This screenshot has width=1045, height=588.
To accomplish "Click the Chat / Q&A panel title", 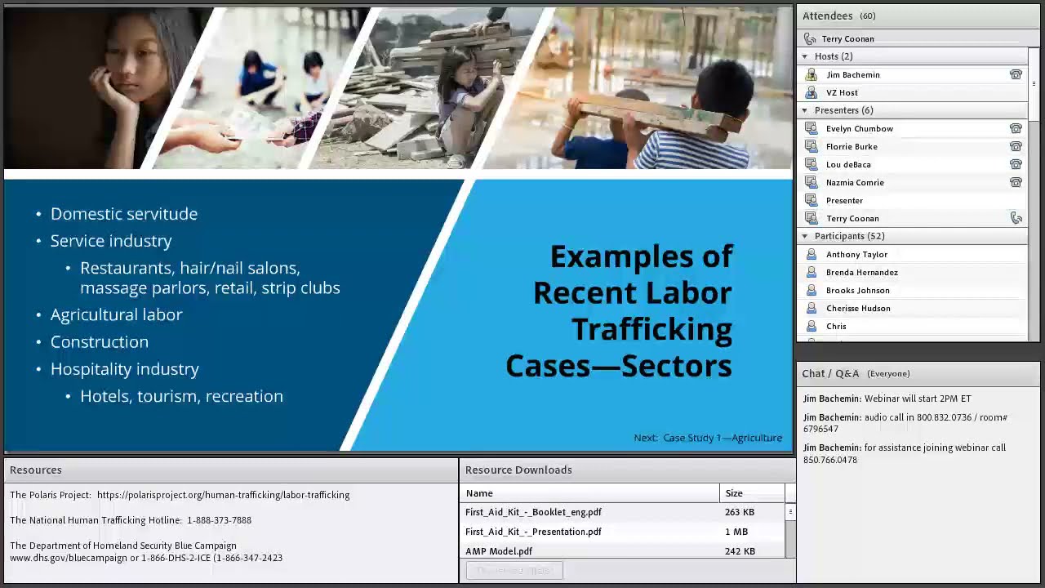I will [x=830, y=373].
